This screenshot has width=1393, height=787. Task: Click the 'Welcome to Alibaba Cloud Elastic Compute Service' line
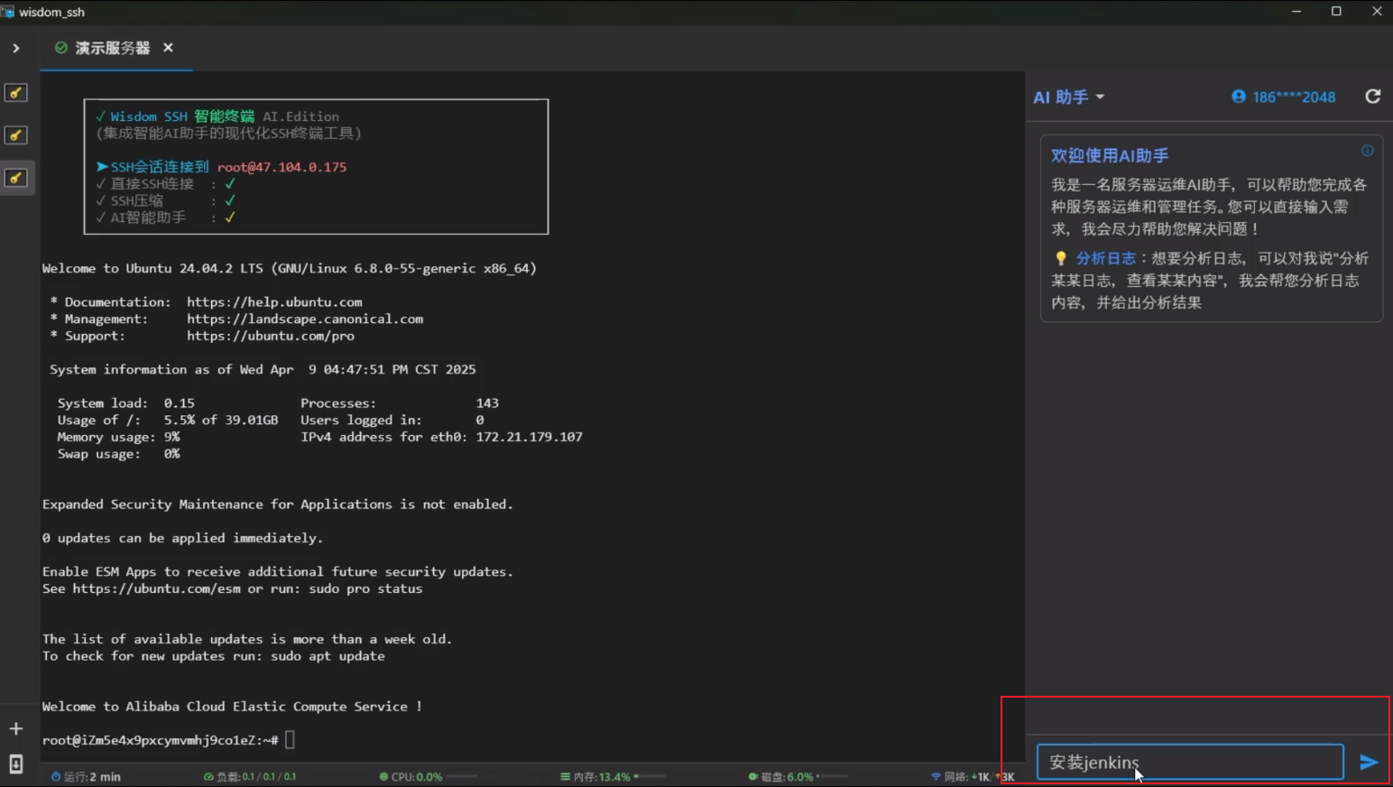click(232, 707)
